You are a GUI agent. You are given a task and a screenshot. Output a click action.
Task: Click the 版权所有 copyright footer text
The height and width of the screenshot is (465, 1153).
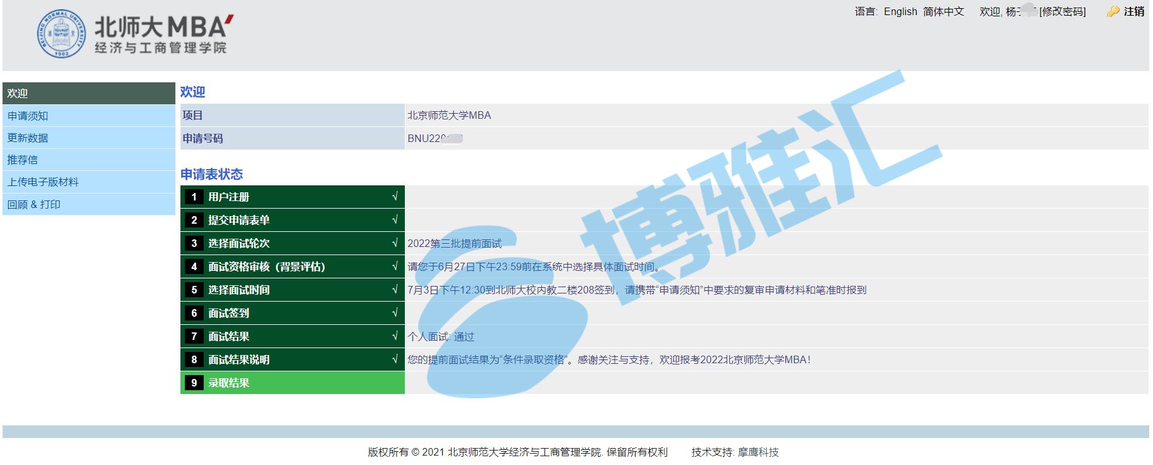point(517,452)
